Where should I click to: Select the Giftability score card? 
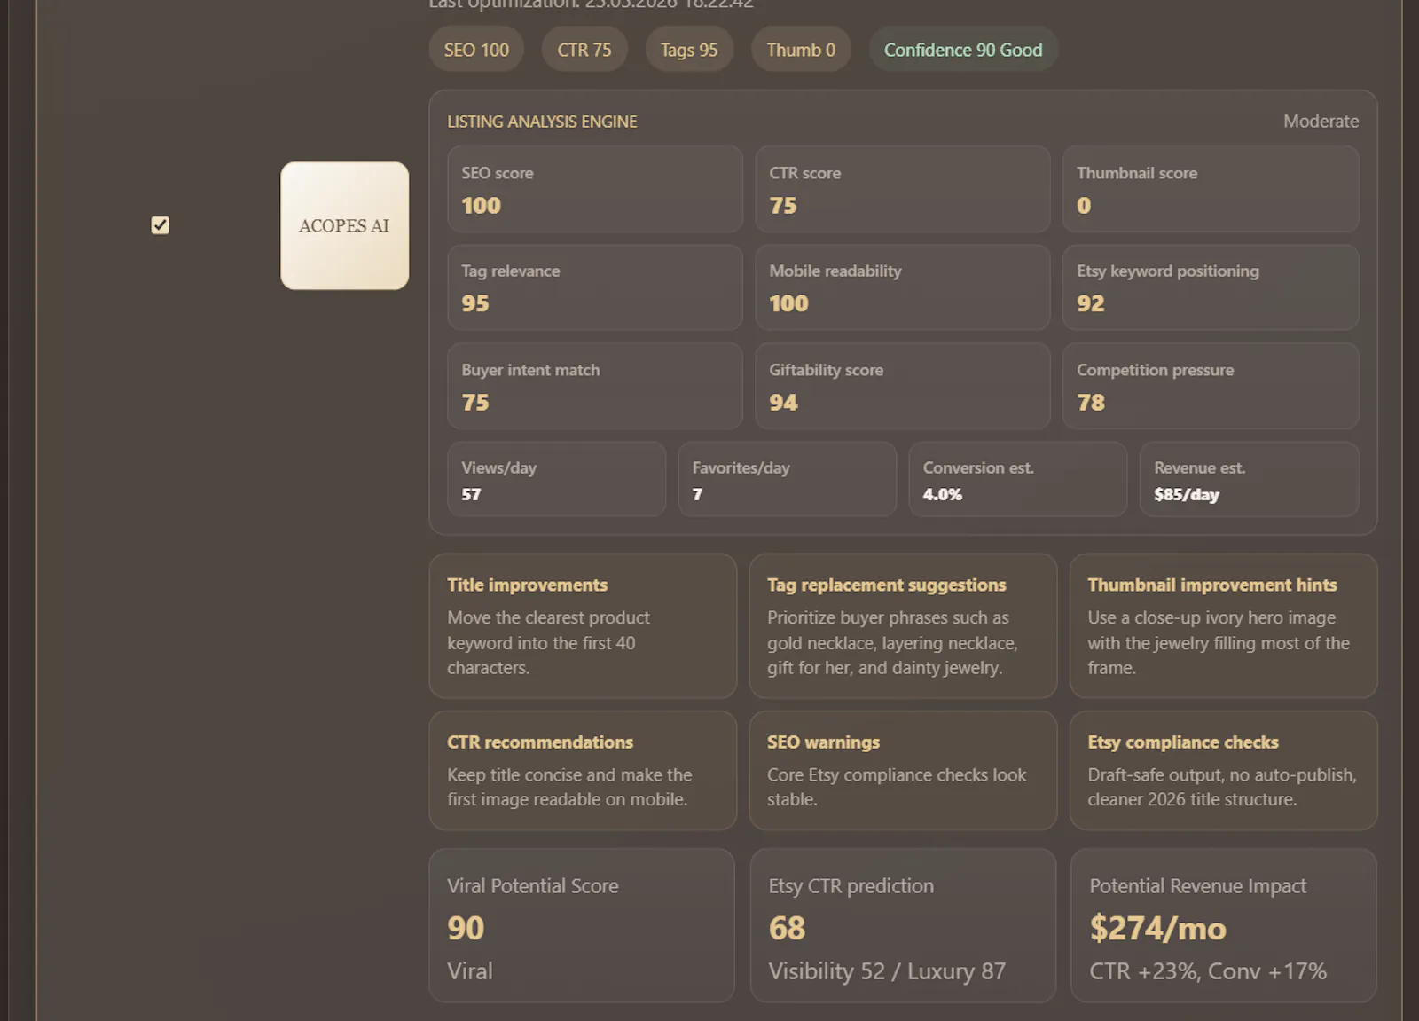point(903,386)
